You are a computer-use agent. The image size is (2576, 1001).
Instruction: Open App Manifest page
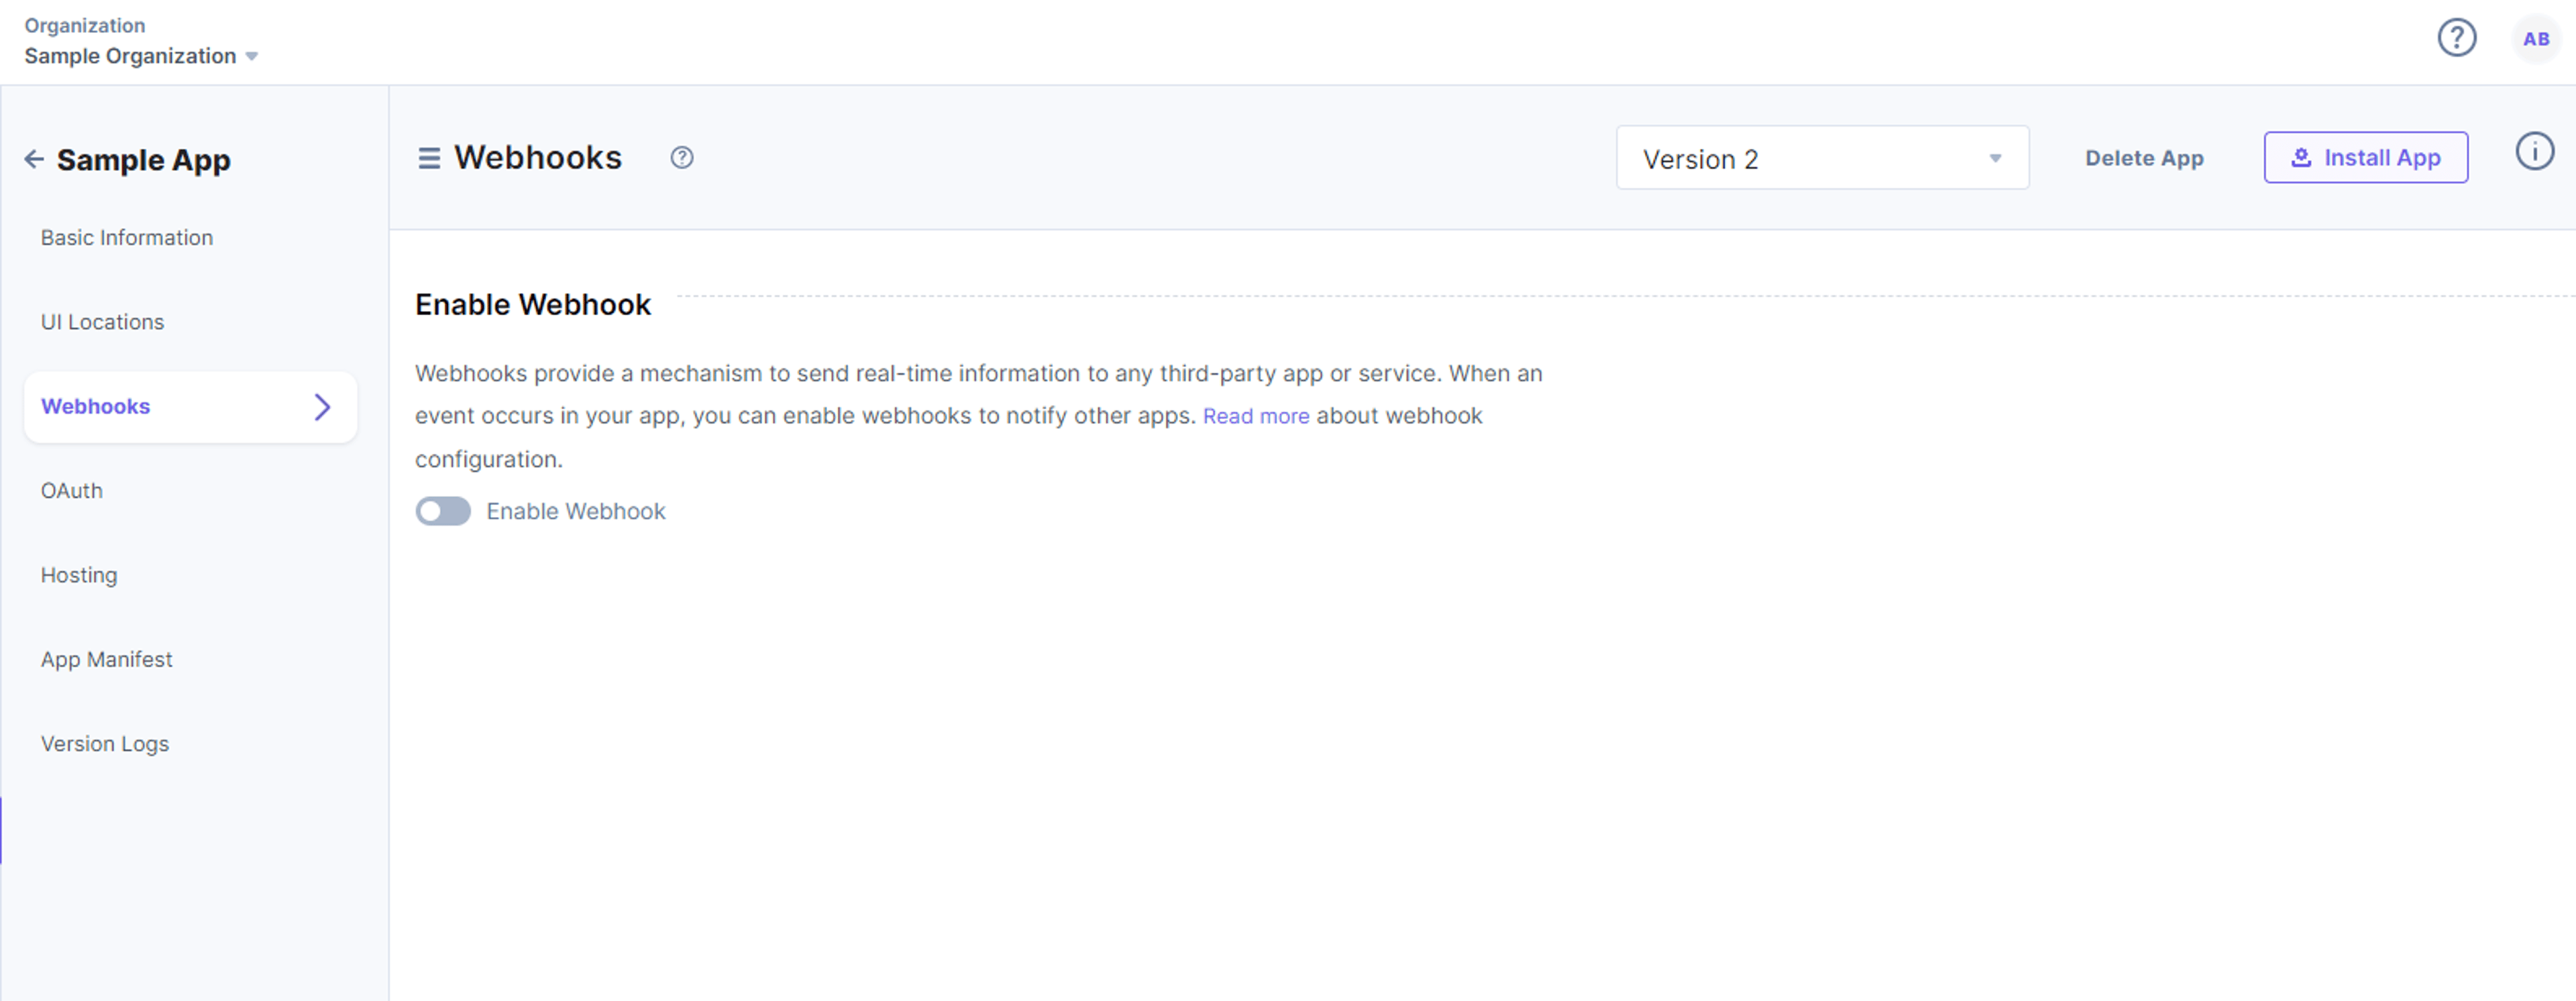(106, 659)
